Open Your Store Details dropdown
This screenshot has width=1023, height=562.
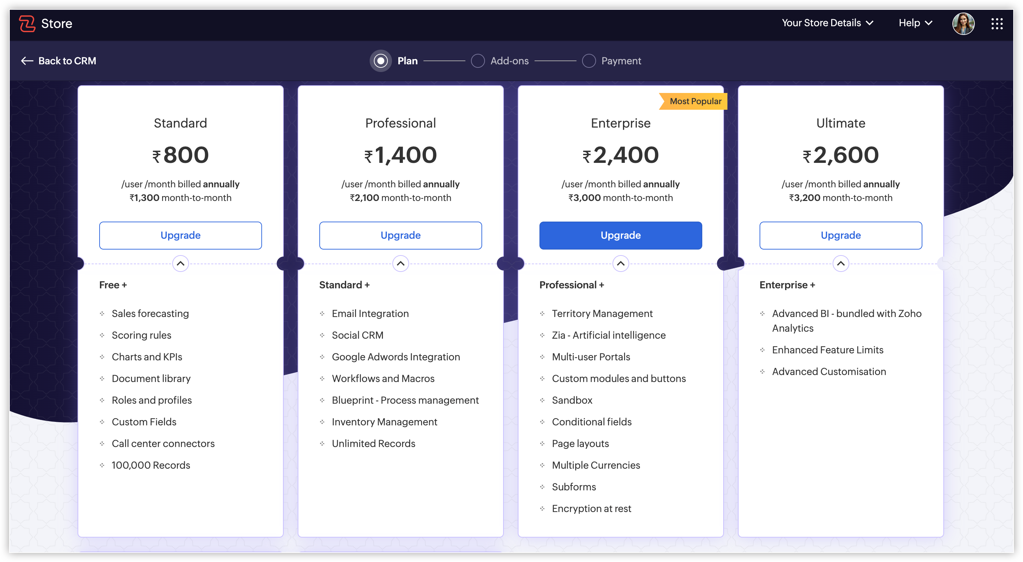(827, 23)
